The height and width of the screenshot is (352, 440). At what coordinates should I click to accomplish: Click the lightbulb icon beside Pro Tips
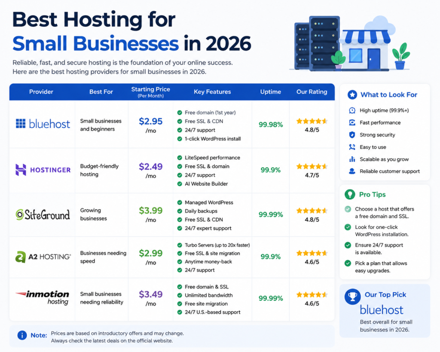(x=350, y=194)
